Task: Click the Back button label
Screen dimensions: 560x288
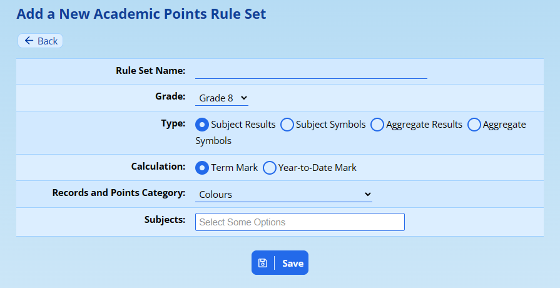Action: pyautogui.click(x=48, y=41)
